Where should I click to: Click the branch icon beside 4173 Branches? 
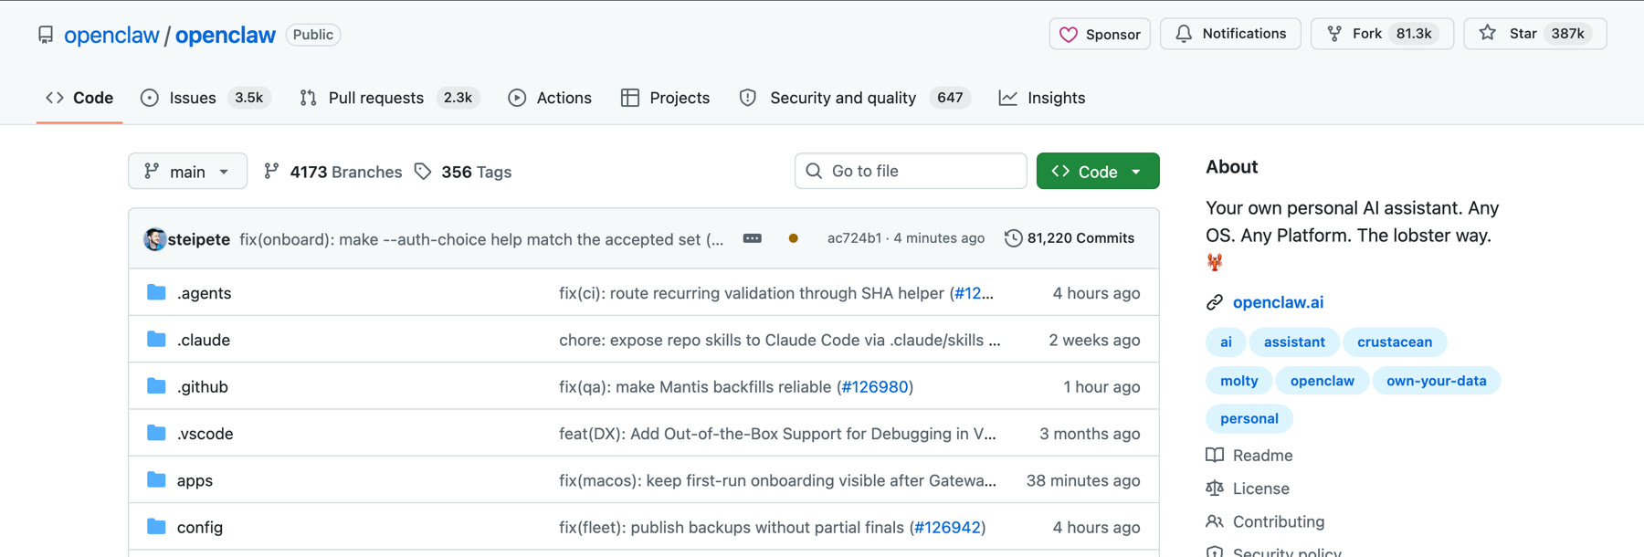point(271,171)
